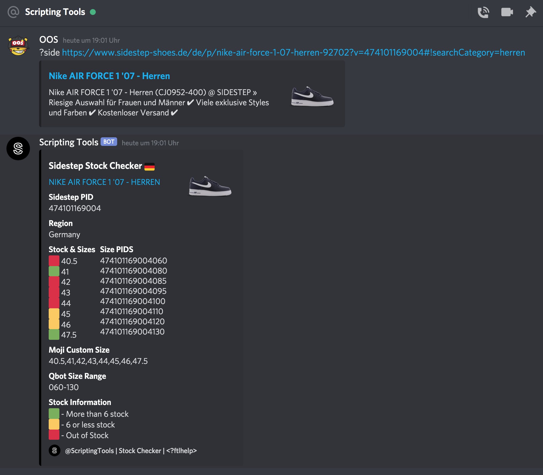Open OOS user avatar

(18, 46)
